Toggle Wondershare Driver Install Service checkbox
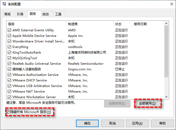The width and height of the screenshot is (176, 130). [10, 41]
